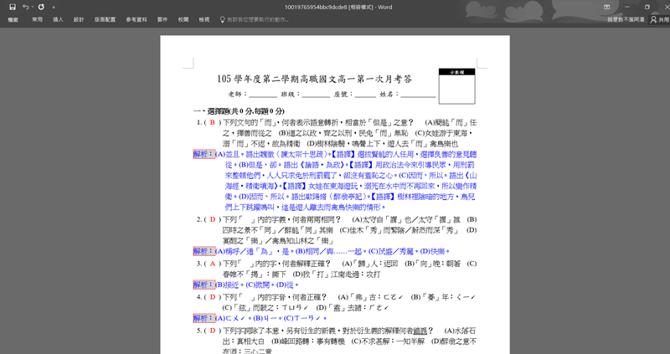Image resolution: width=670 pixels, height=354 pixels.
Task: Switch to the 常用 ribbon tab
Action: [37, 19]
